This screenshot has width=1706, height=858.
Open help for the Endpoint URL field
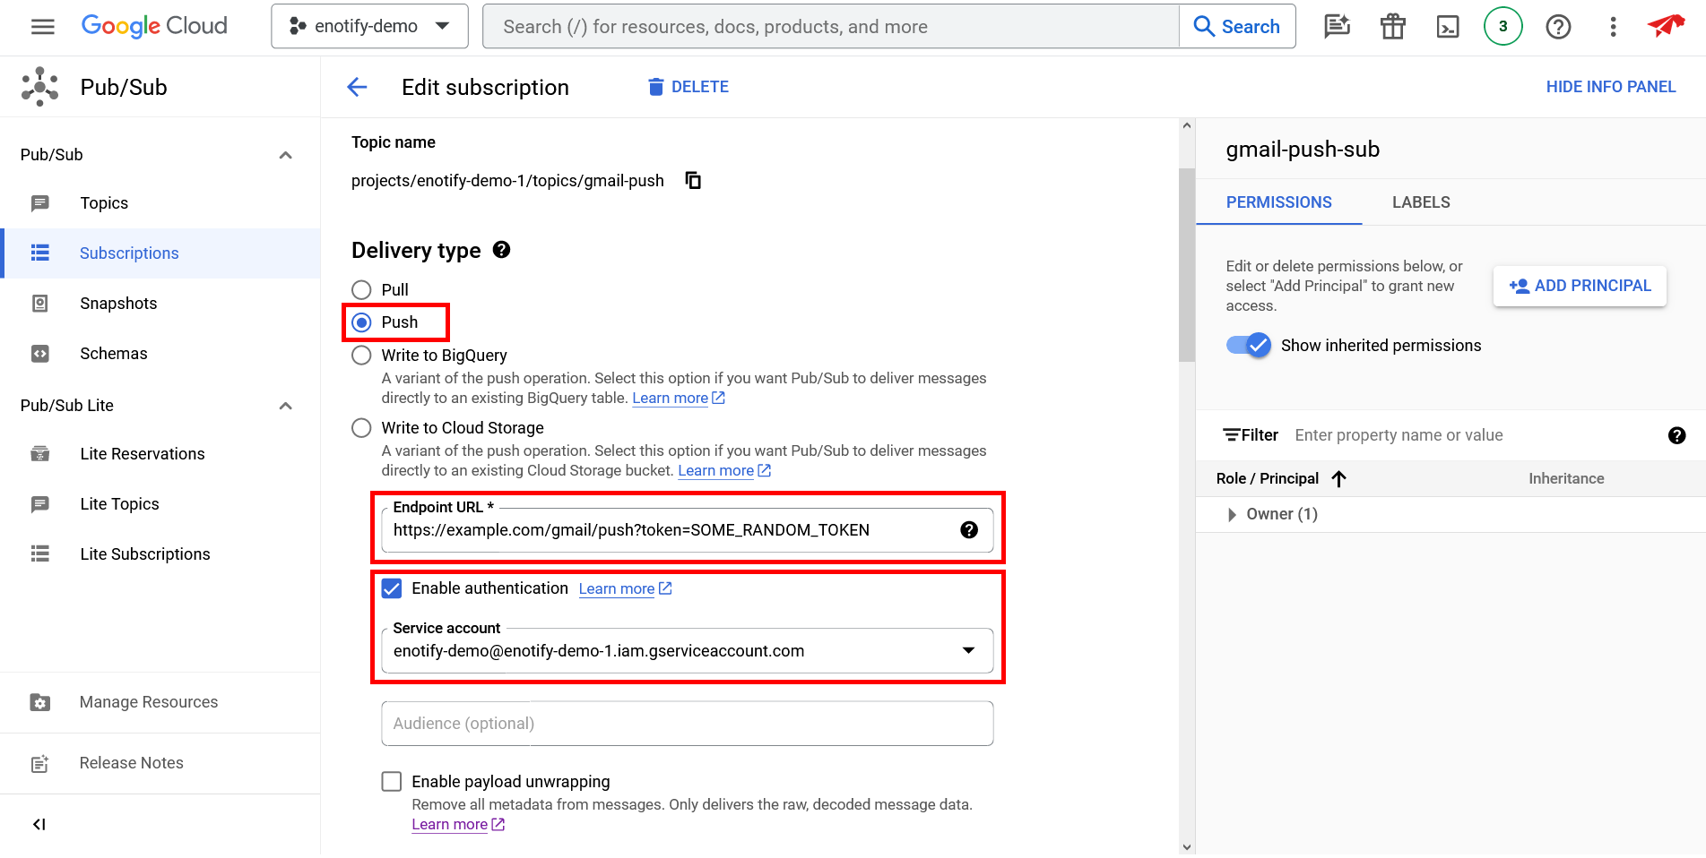tap(968, 530)
